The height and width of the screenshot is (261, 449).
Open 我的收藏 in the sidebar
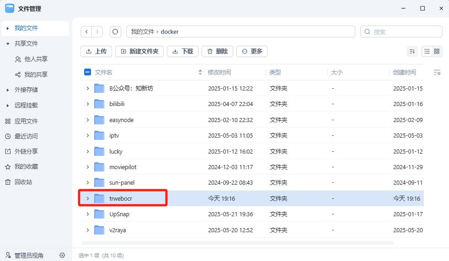21,166
